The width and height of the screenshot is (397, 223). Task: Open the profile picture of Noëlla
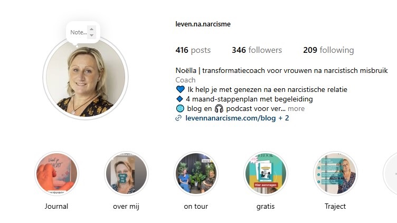click(x=86, y=78)
